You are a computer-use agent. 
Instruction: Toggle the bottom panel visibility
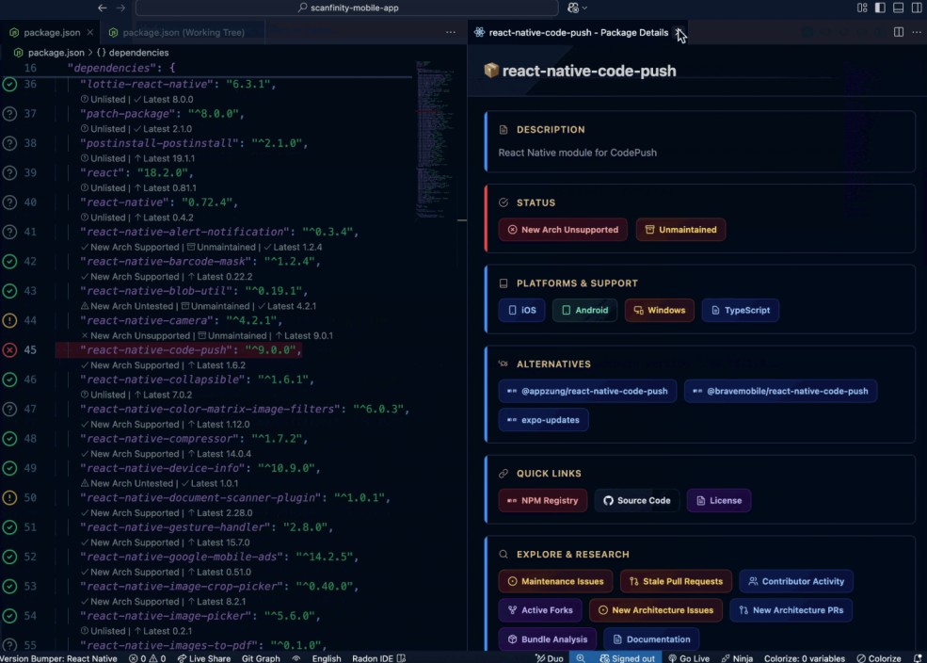point(898,8)
